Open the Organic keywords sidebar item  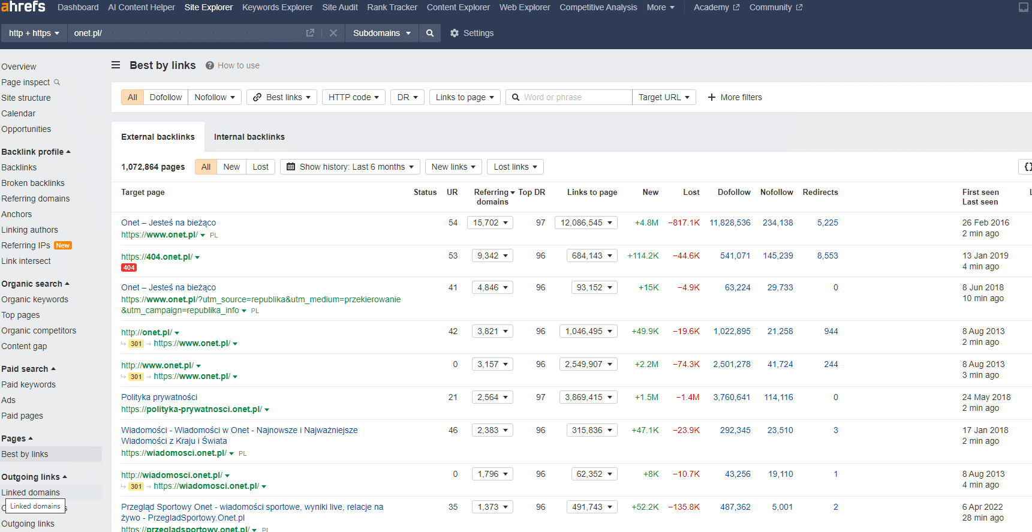click(35, 299)
